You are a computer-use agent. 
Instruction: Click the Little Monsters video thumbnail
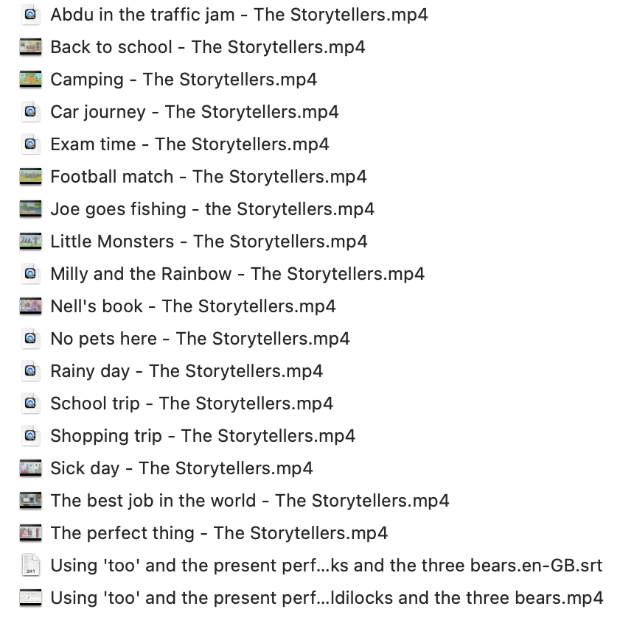pyautogui.click(x=30, y=242)
